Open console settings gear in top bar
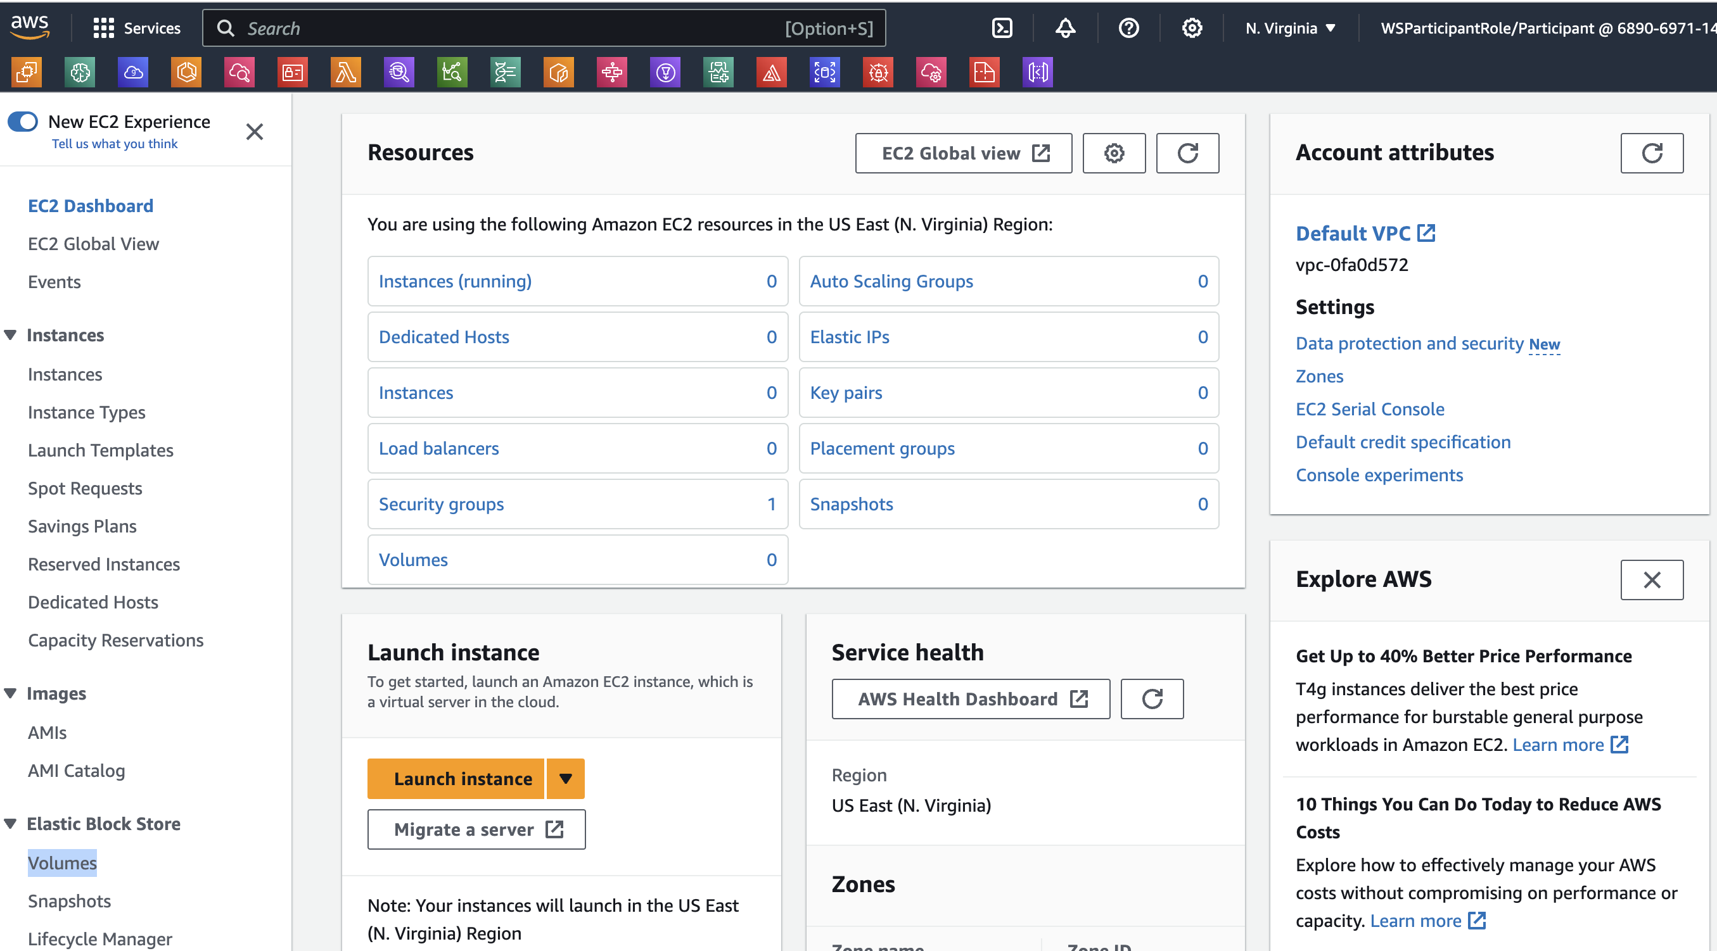Viewport: 1717px width, 951px height. click(x=1192, y=28)
